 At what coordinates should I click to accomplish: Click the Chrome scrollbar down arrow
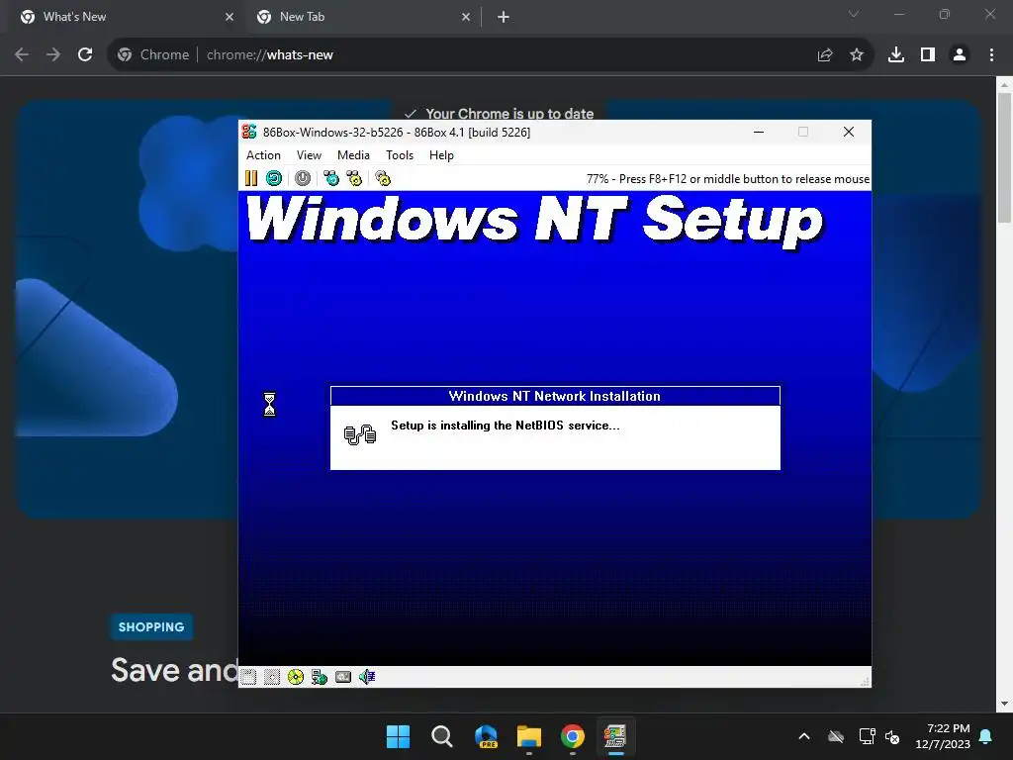pyautogui.click(x=1004, y=704)
